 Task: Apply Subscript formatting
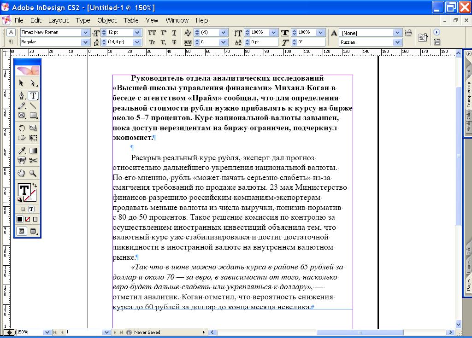tap(163, 42)
